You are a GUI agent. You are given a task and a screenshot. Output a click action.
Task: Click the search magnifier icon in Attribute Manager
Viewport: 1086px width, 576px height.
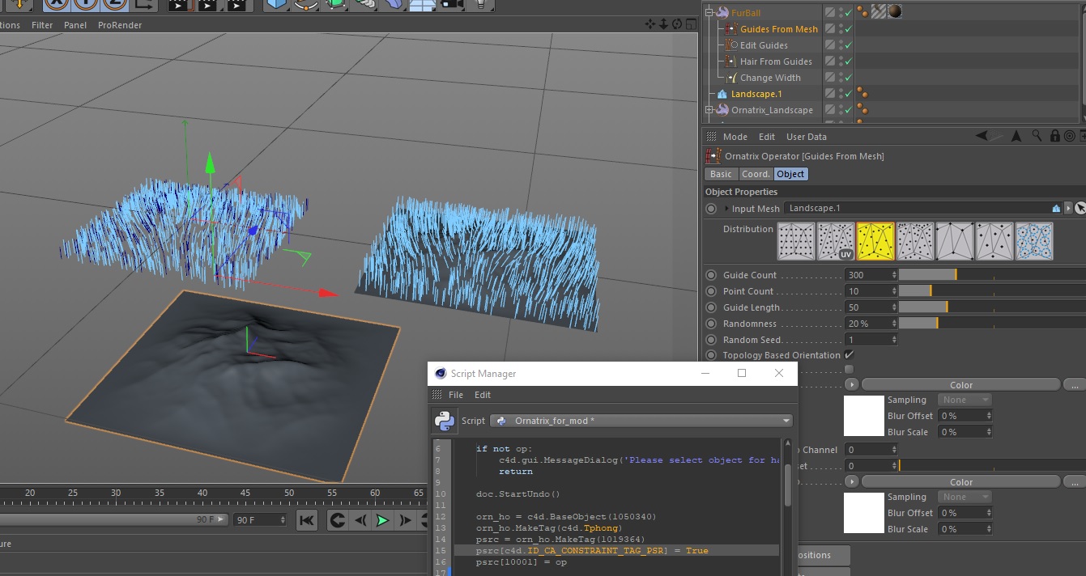point(1037,136)
